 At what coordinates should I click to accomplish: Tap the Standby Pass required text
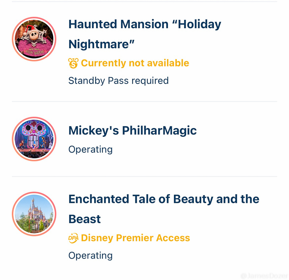119,81
